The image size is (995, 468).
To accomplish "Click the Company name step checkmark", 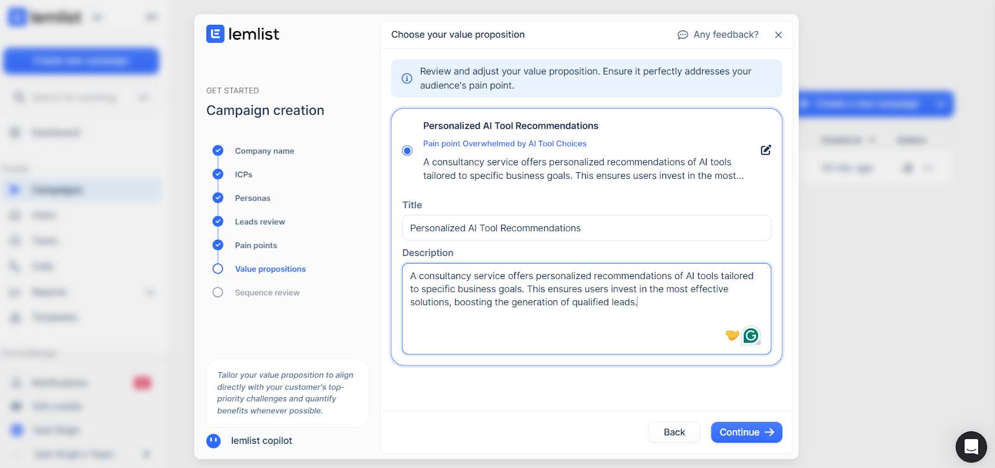I will pos(218,150).
